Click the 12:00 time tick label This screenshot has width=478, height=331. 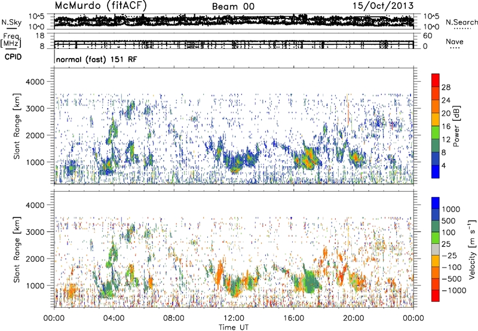pos(234,318)
